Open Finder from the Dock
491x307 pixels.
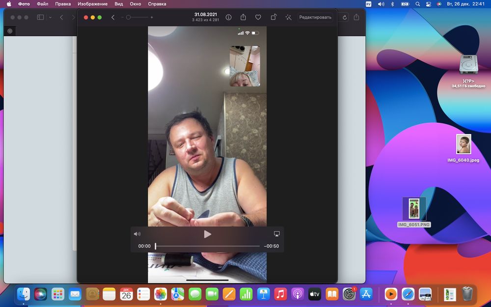[x=24, y=294]
